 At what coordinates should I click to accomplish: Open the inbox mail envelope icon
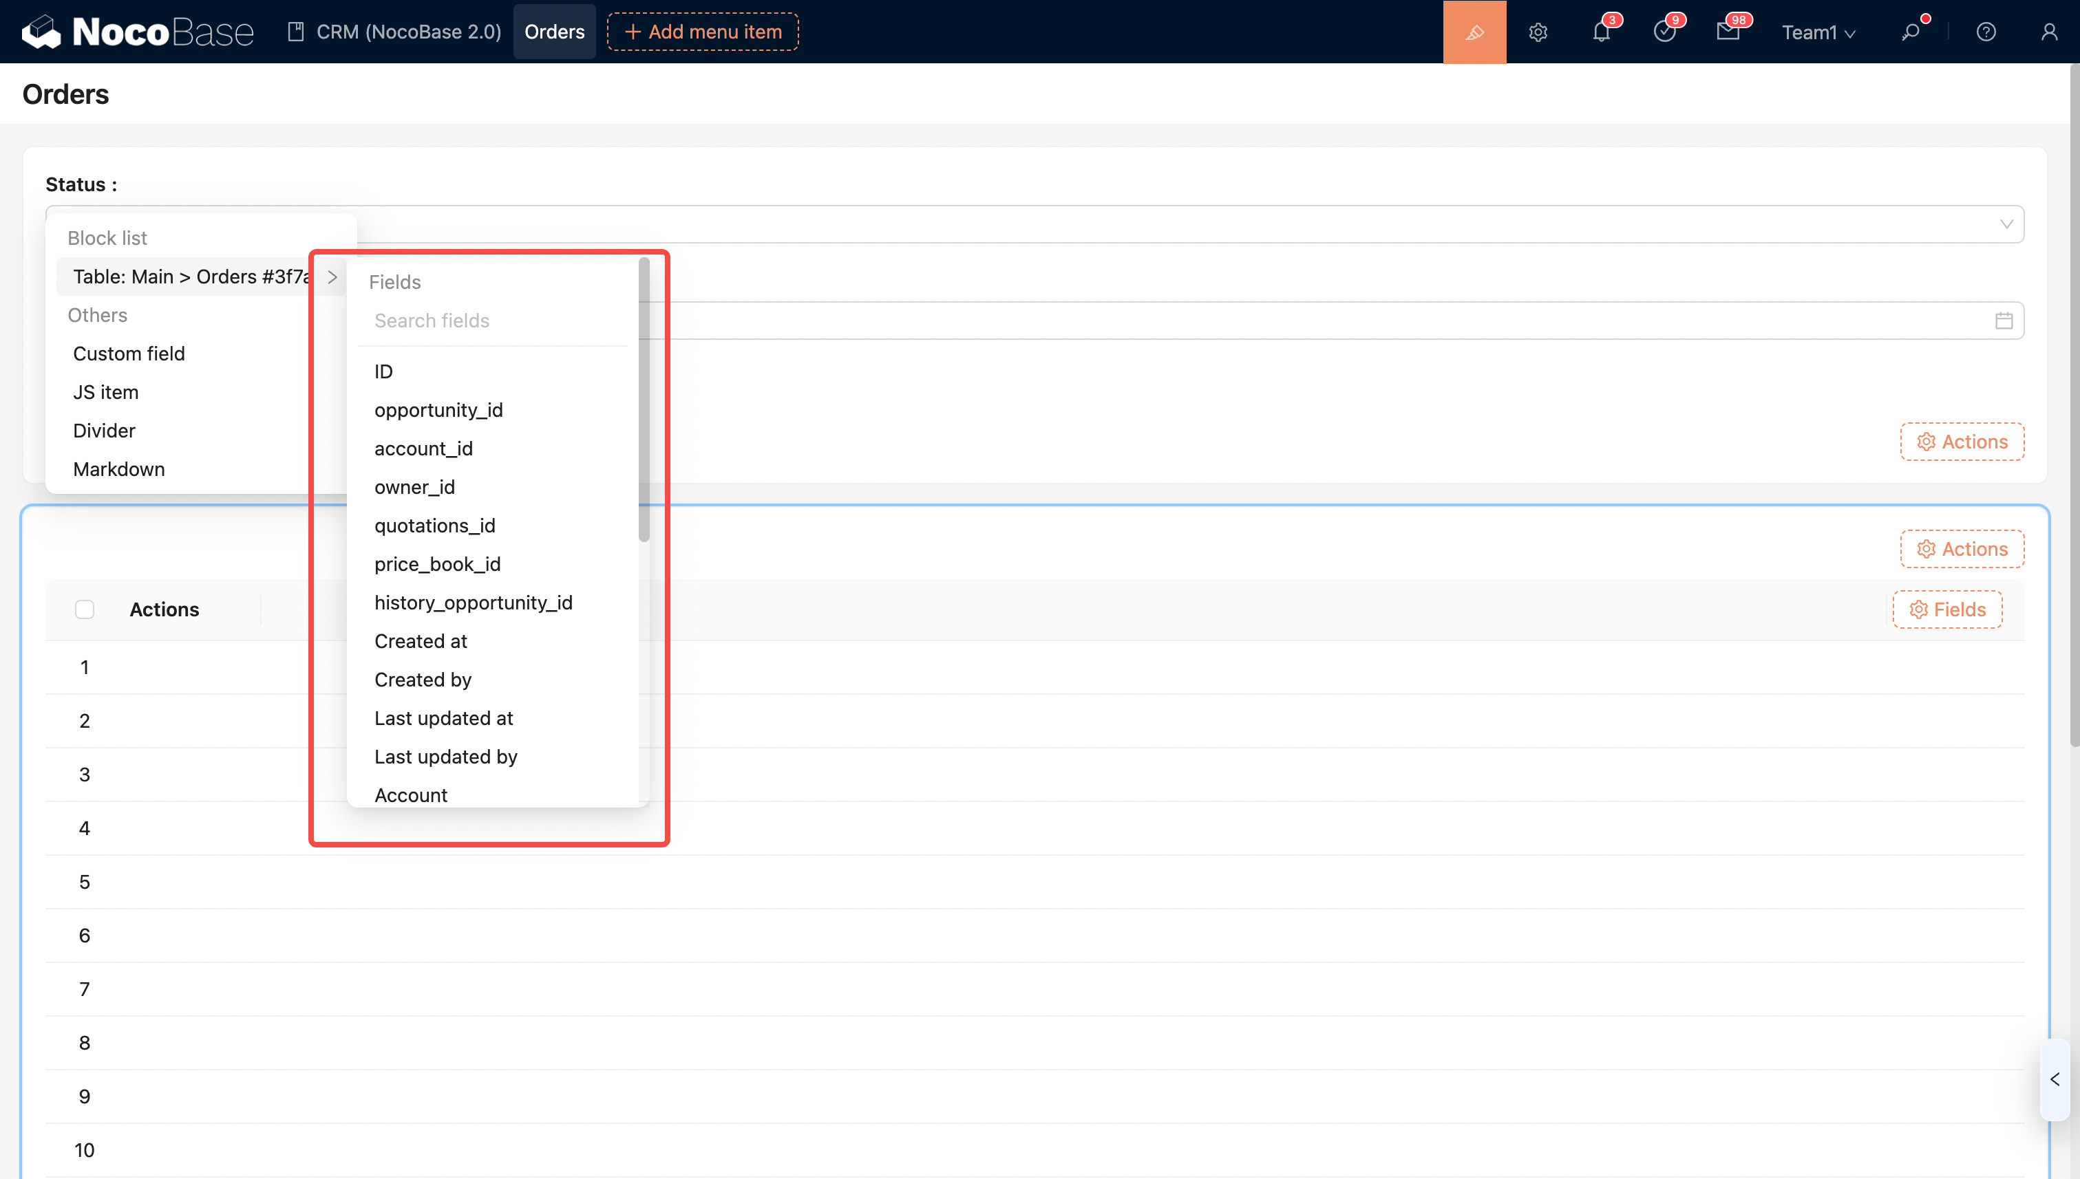tap(1728, 32)
